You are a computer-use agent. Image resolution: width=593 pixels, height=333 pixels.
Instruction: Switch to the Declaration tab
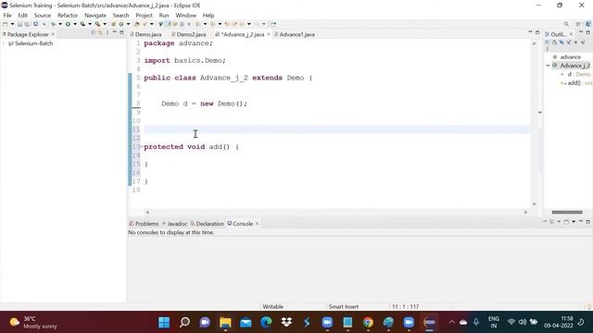(208, 224)
